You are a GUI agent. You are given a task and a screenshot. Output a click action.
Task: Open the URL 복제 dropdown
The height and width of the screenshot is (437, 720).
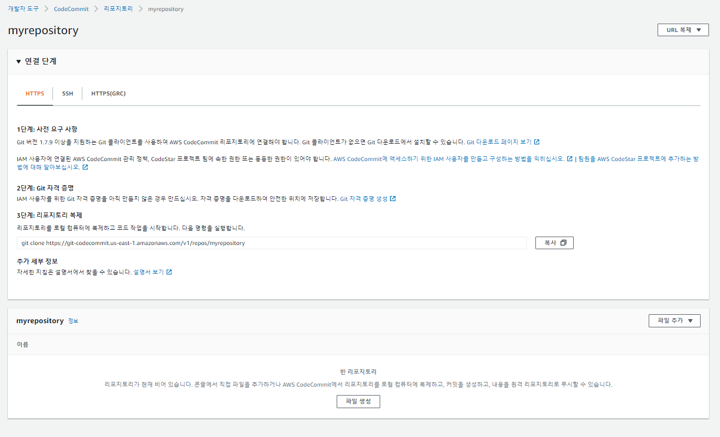click(x=683, y=30)
